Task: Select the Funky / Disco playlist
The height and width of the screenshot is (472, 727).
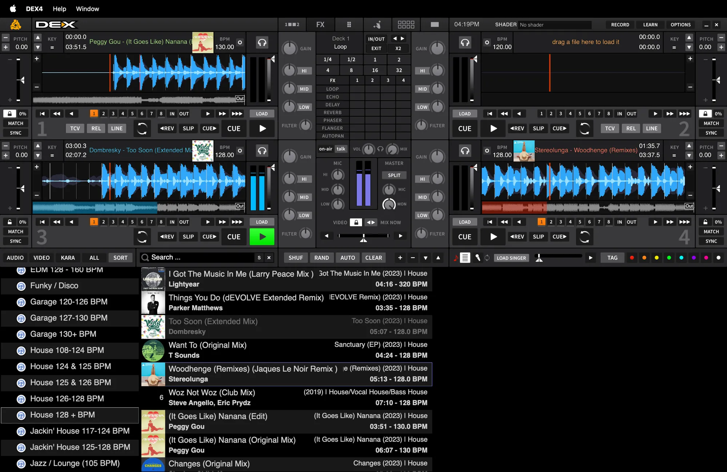Action: click(x=54, y=286)
